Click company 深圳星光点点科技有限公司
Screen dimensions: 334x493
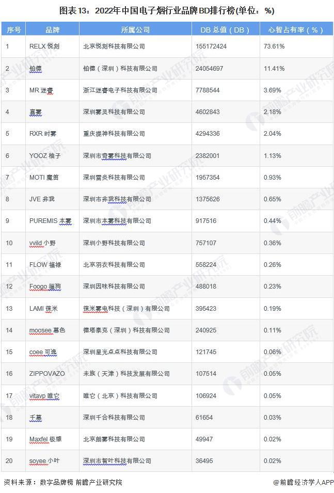(x=120, y=352)
